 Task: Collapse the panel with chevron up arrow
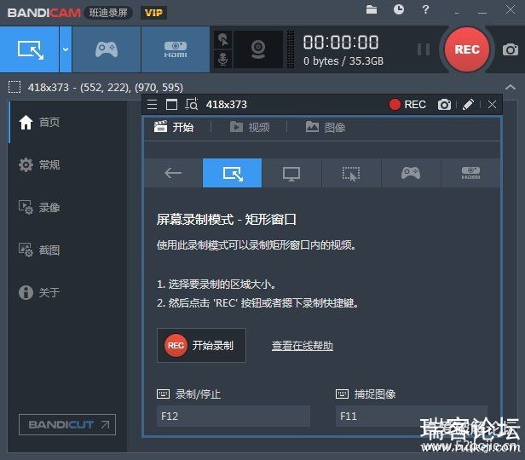[x=511, y=88]
